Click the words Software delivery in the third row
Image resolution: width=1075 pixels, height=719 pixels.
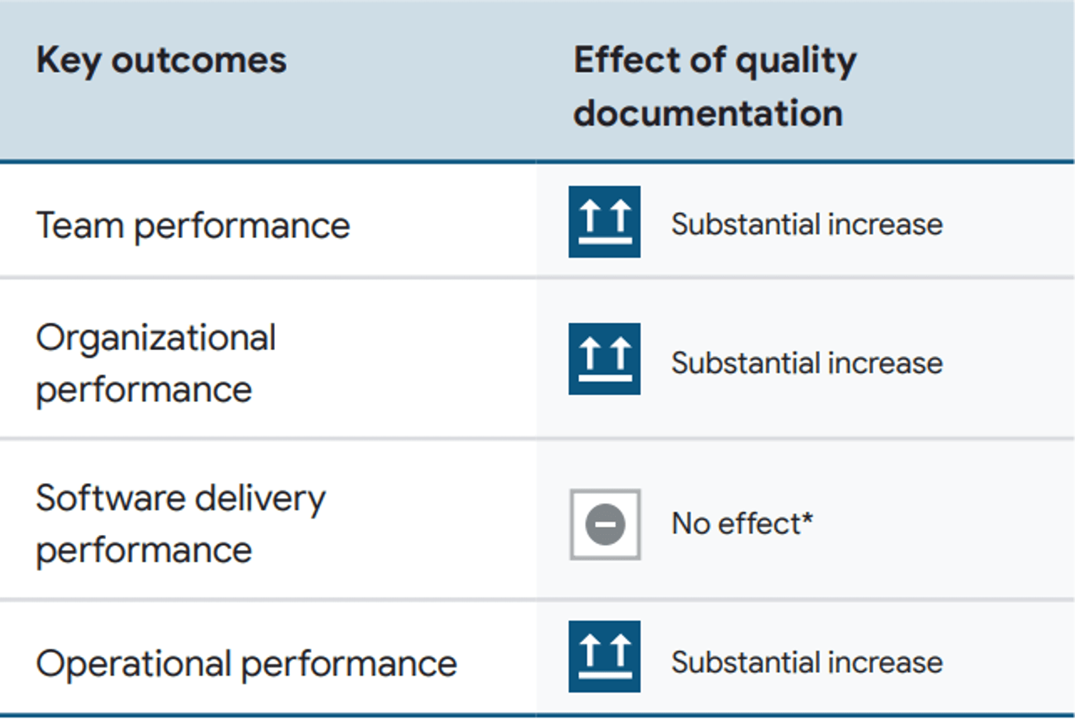click(x=181, y=499)
